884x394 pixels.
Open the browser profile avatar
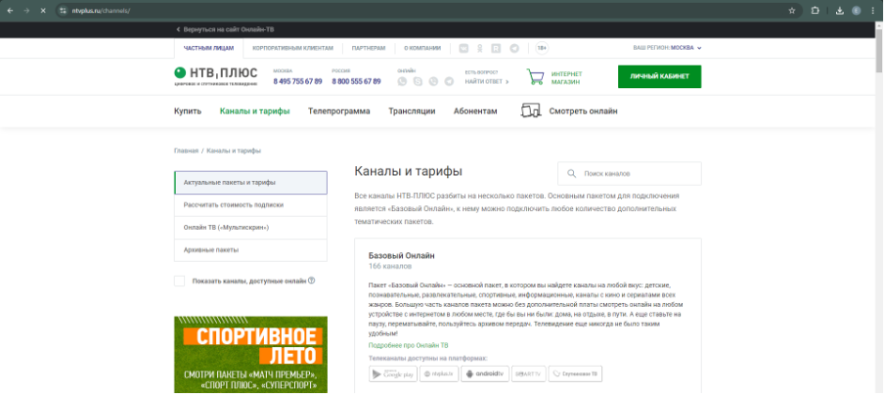pos(857,10)
